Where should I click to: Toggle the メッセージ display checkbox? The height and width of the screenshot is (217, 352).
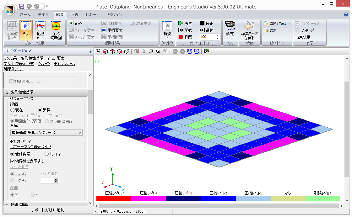(x=297, y=30)
